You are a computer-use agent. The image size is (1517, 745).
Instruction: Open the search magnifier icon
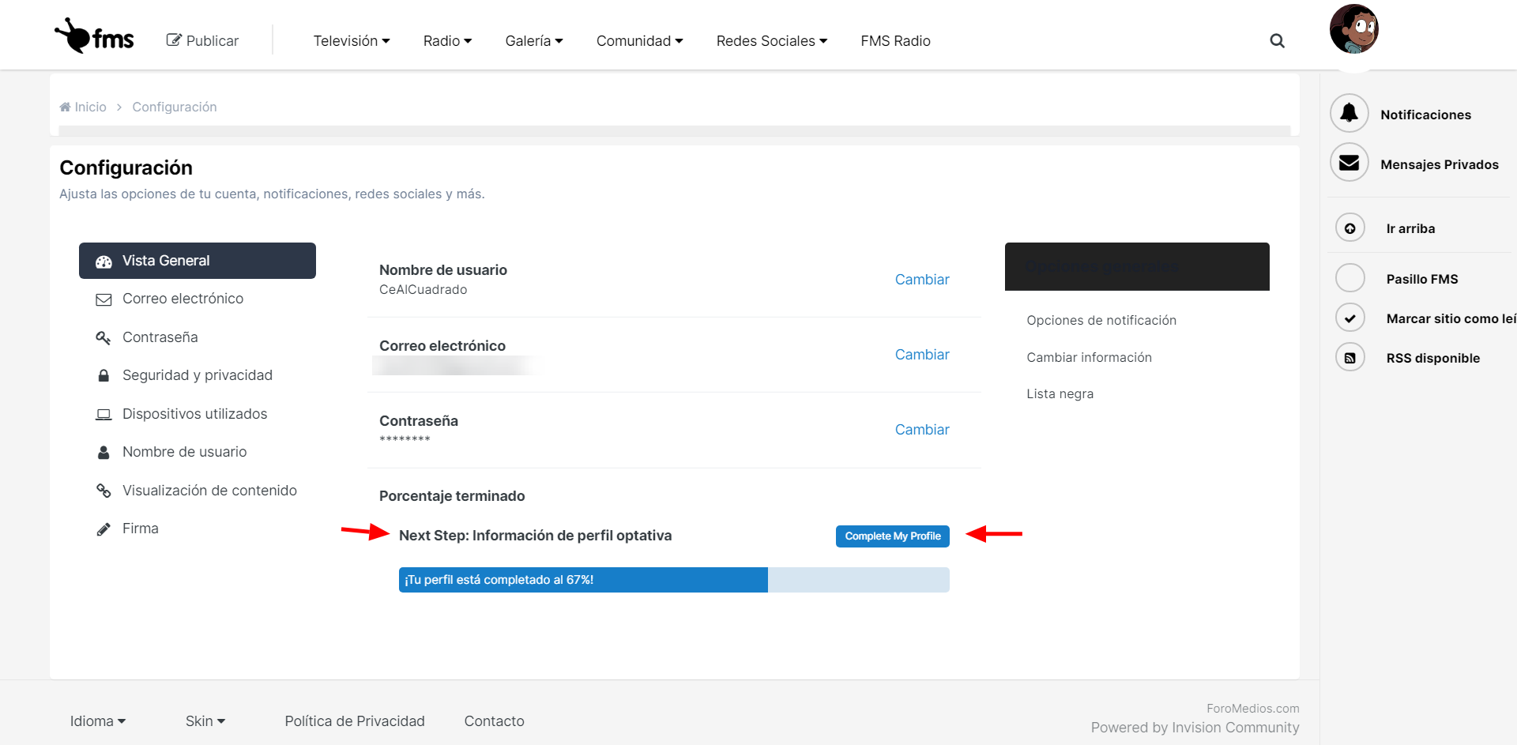tap(1277, 40)
